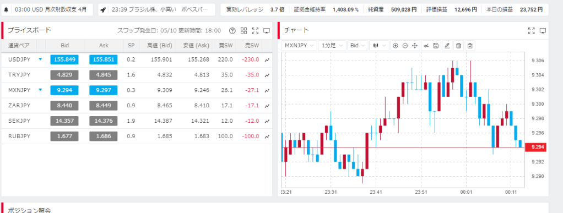The height and width of the screenshot is (213, 563).
Task: Select the chart pan/move arrows icon
Action: click(415, 46)
